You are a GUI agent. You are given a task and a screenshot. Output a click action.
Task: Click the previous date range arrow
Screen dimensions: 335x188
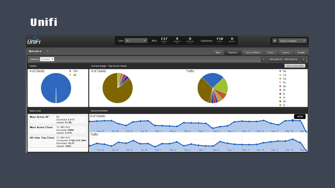263,59
